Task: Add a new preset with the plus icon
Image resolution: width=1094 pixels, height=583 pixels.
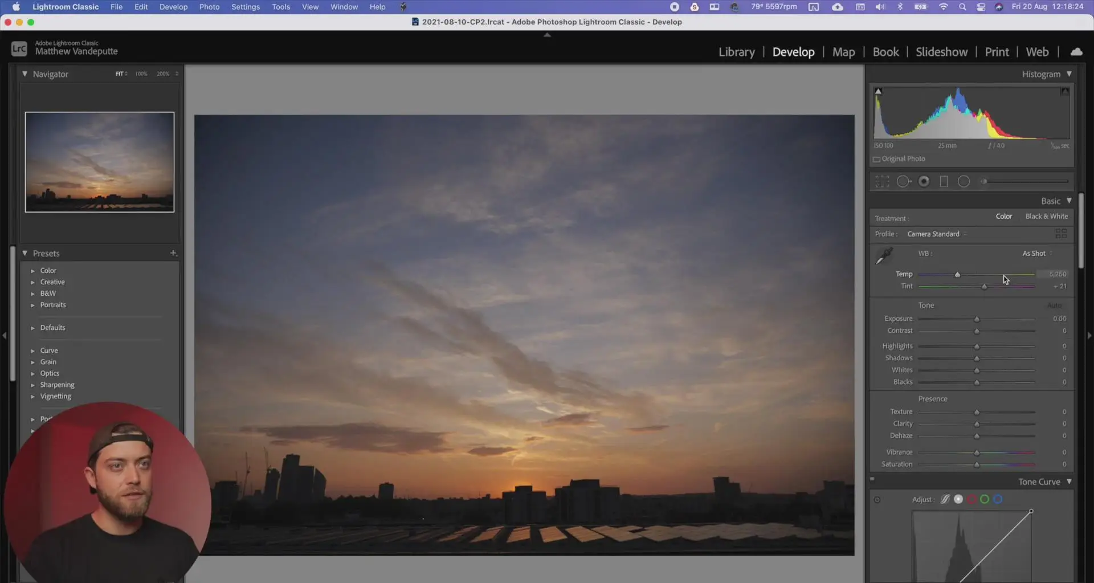Action: [173, 253]
